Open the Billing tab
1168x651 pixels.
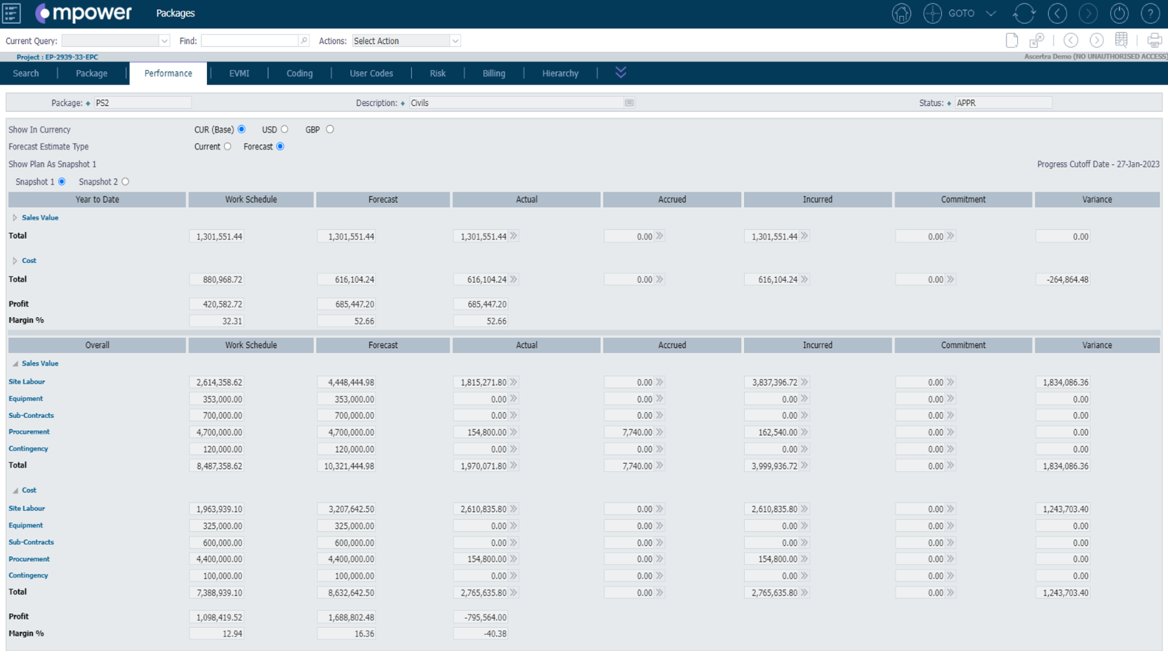coord(493,74)
